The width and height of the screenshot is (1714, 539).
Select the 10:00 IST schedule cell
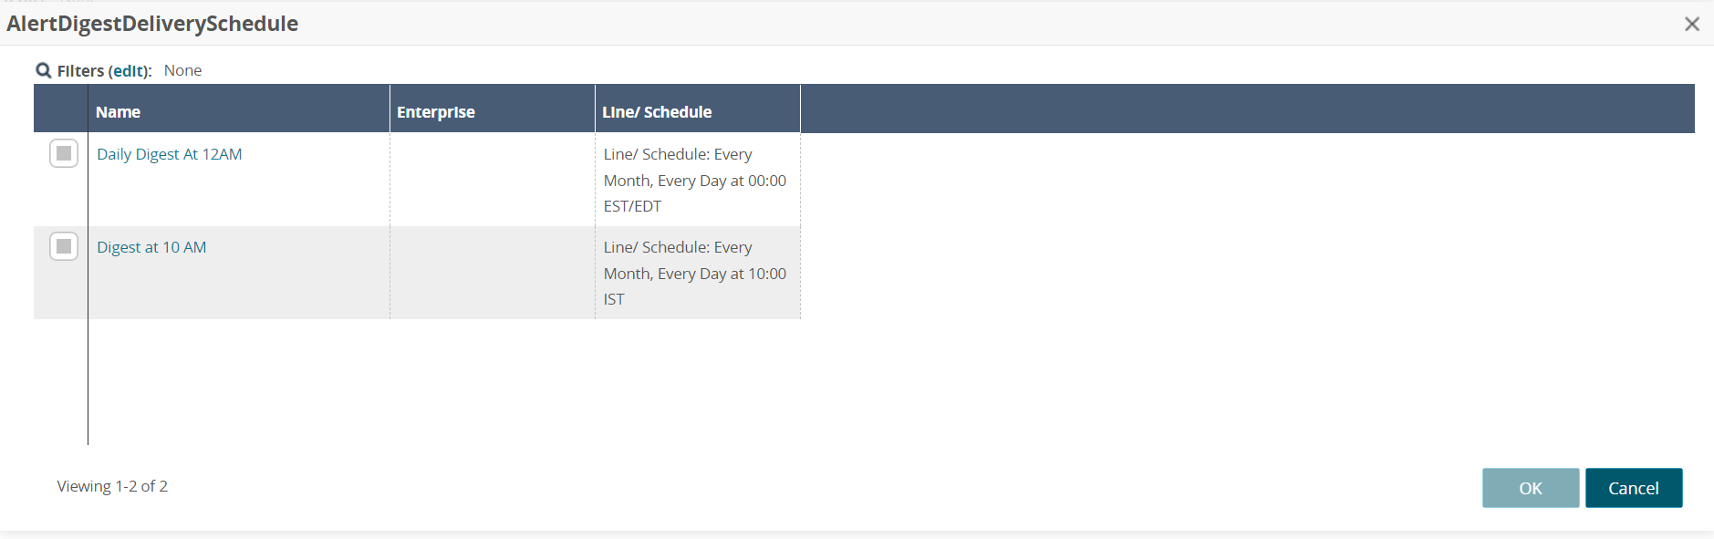(694, 274)
